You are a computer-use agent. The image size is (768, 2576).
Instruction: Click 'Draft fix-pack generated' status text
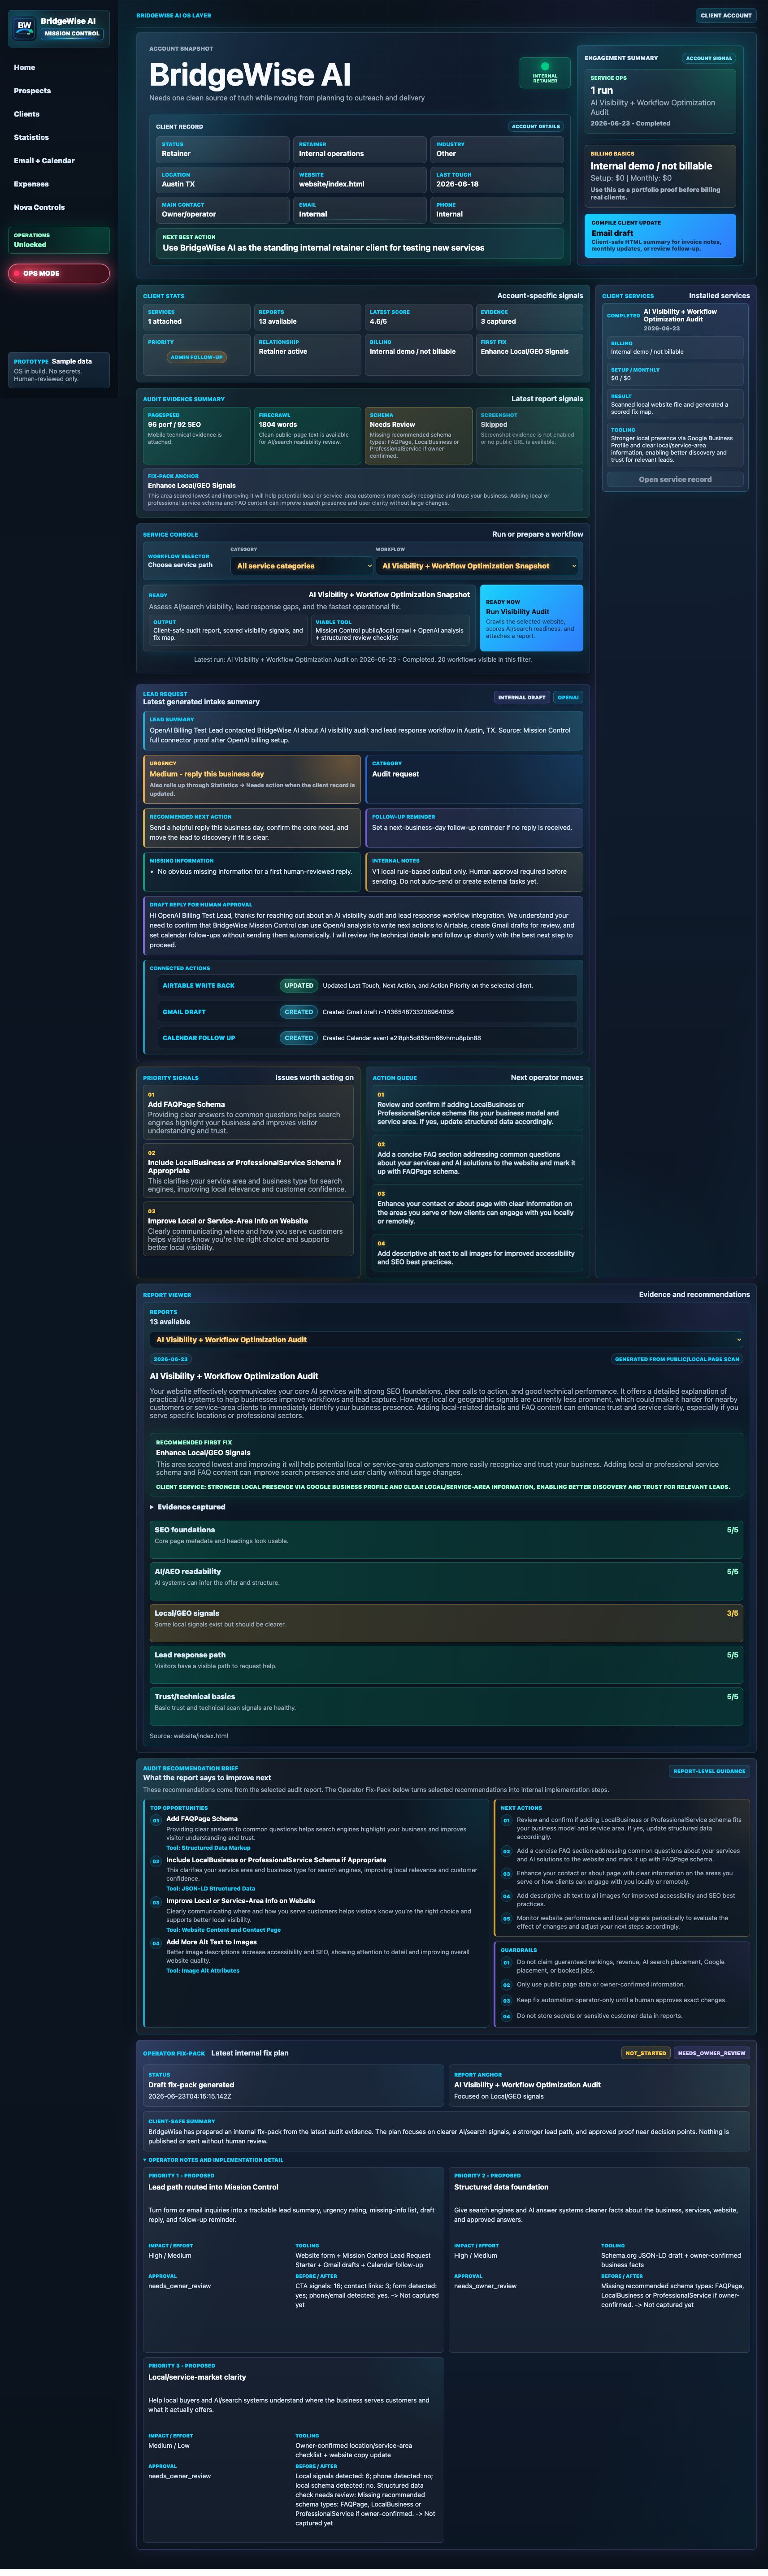tap(191, 2085)
